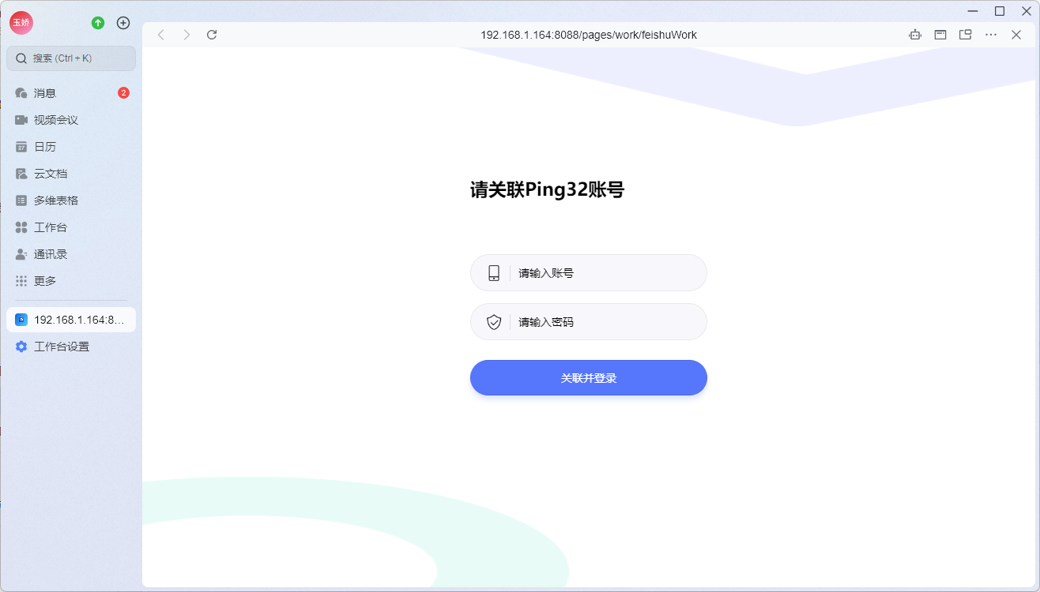
Task: Open the robot assistant icon
Action: 915,35
